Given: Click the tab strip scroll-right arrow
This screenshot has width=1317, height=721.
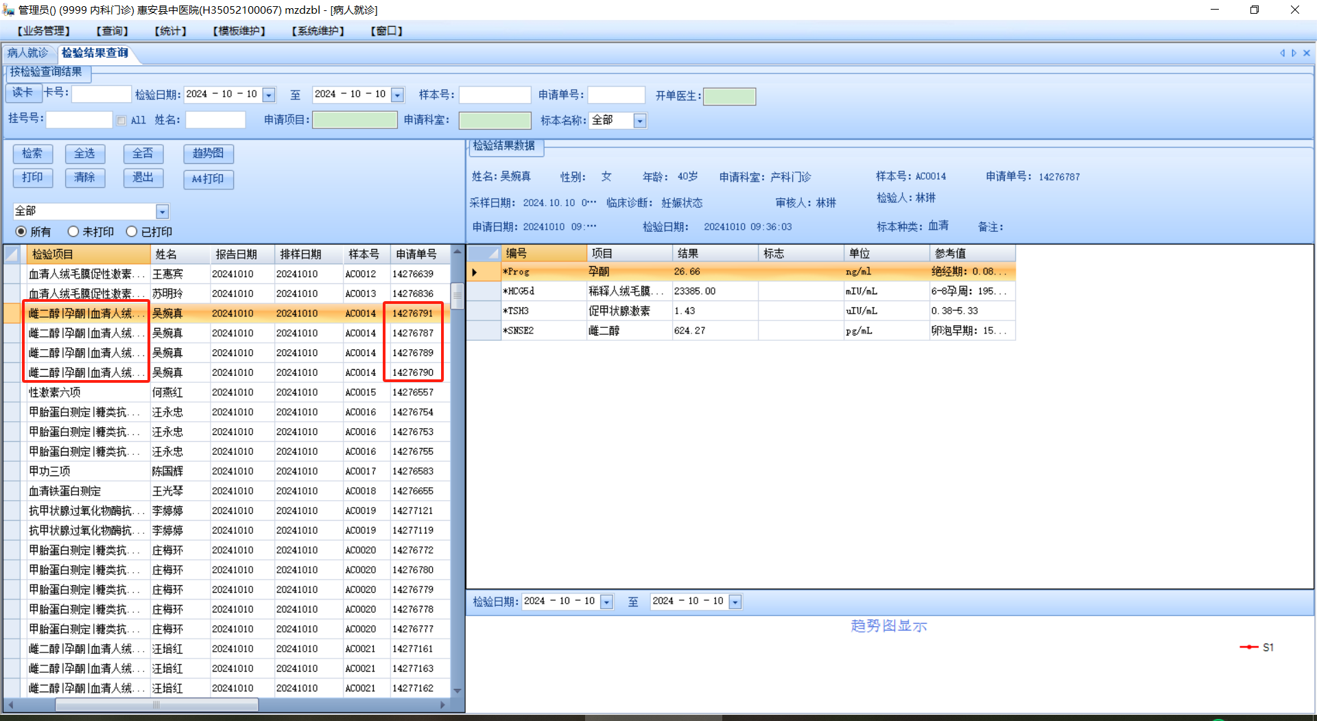Looking at the screenshot, I should 1294,53.
